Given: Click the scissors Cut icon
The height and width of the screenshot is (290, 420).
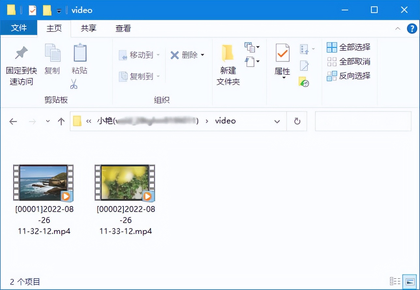Looking at the screenshot, I should 74,84.
